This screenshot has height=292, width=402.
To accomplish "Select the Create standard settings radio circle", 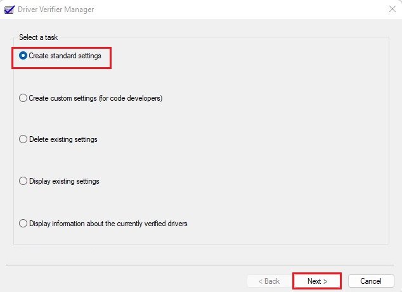I will tap(23, 56).
